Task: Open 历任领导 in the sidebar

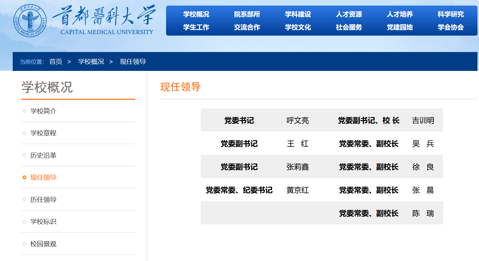Action: pos(43,199)
